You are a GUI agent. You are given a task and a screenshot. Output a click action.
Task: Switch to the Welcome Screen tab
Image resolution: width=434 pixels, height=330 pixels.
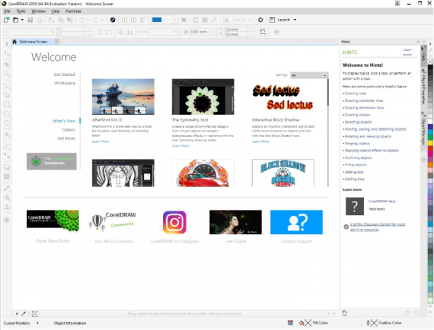pyautogui.click(x=33, y=42)
